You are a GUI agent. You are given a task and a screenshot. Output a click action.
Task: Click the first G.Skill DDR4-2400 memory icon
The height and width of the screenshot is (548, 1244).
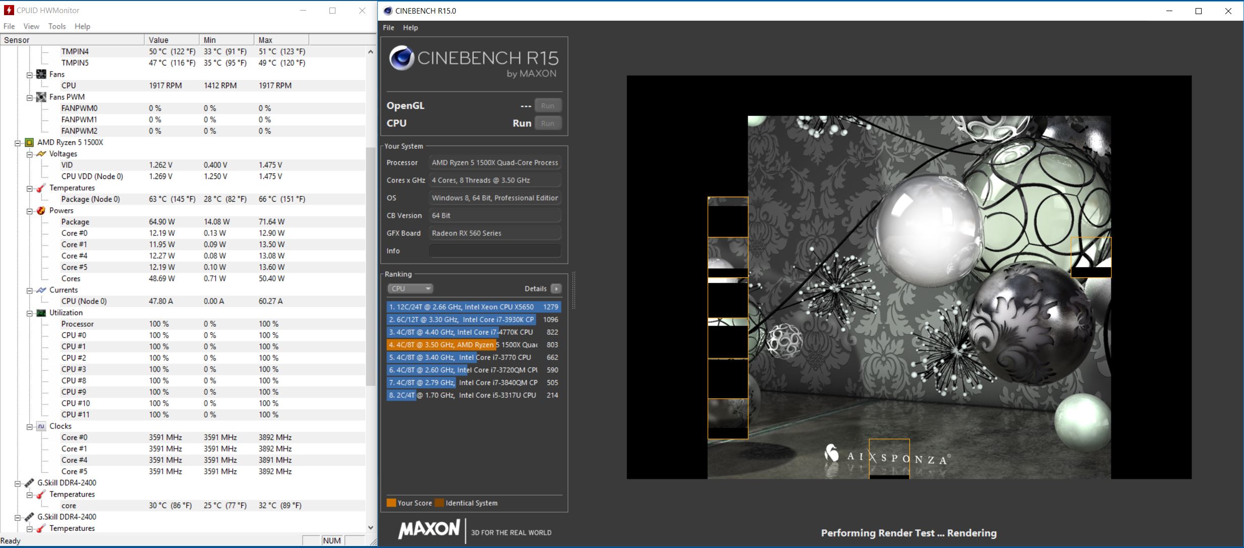pyautogui.click(x=29, y=483)
